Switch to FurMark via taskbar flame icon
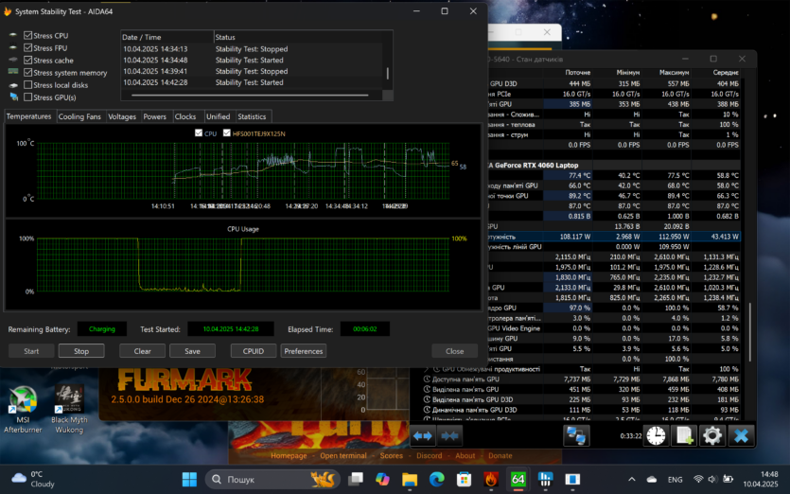 point(491,480)
